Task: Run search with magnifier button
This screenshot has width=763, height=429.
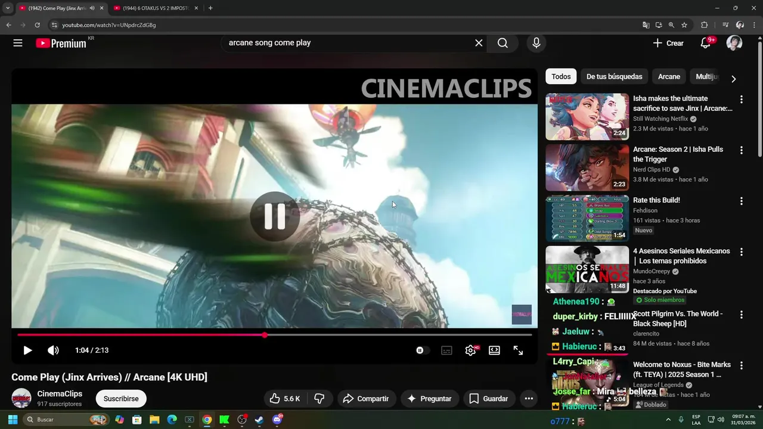Action: [x=503, y=43]
